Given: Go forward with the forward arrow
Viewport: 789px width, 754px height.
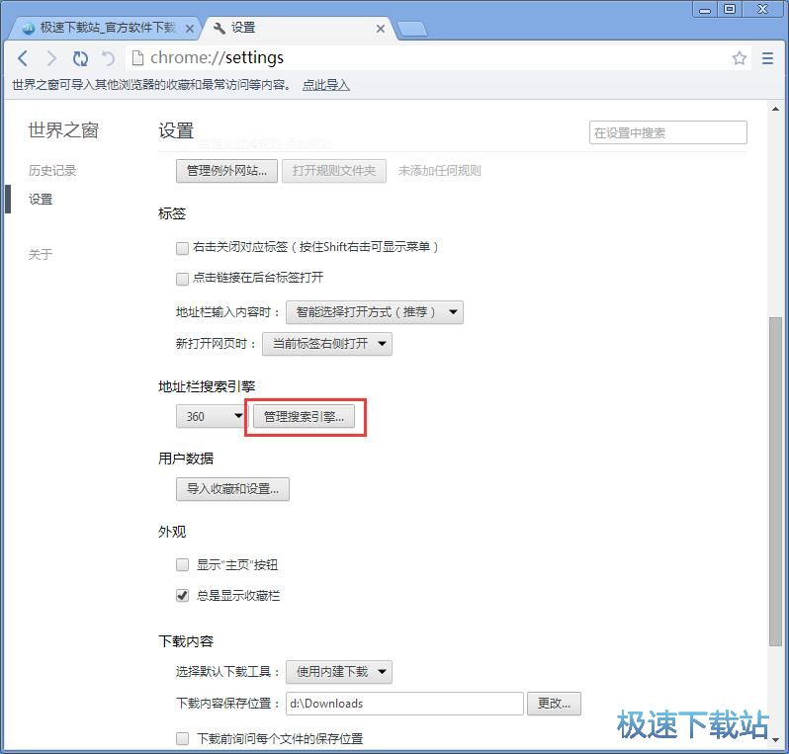Looking at the screenshot, I should click(x=51, y=58).
